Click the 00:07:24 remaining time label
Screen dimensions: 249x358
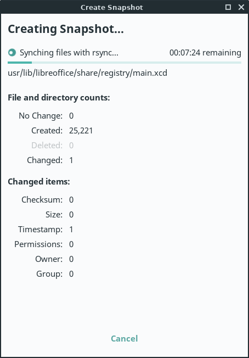pos(205,53)
